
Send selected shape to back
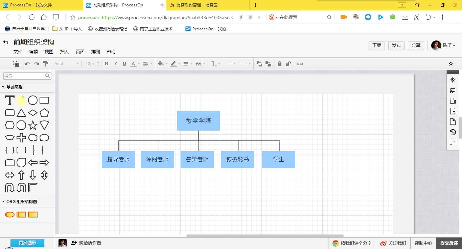[268, 64]
